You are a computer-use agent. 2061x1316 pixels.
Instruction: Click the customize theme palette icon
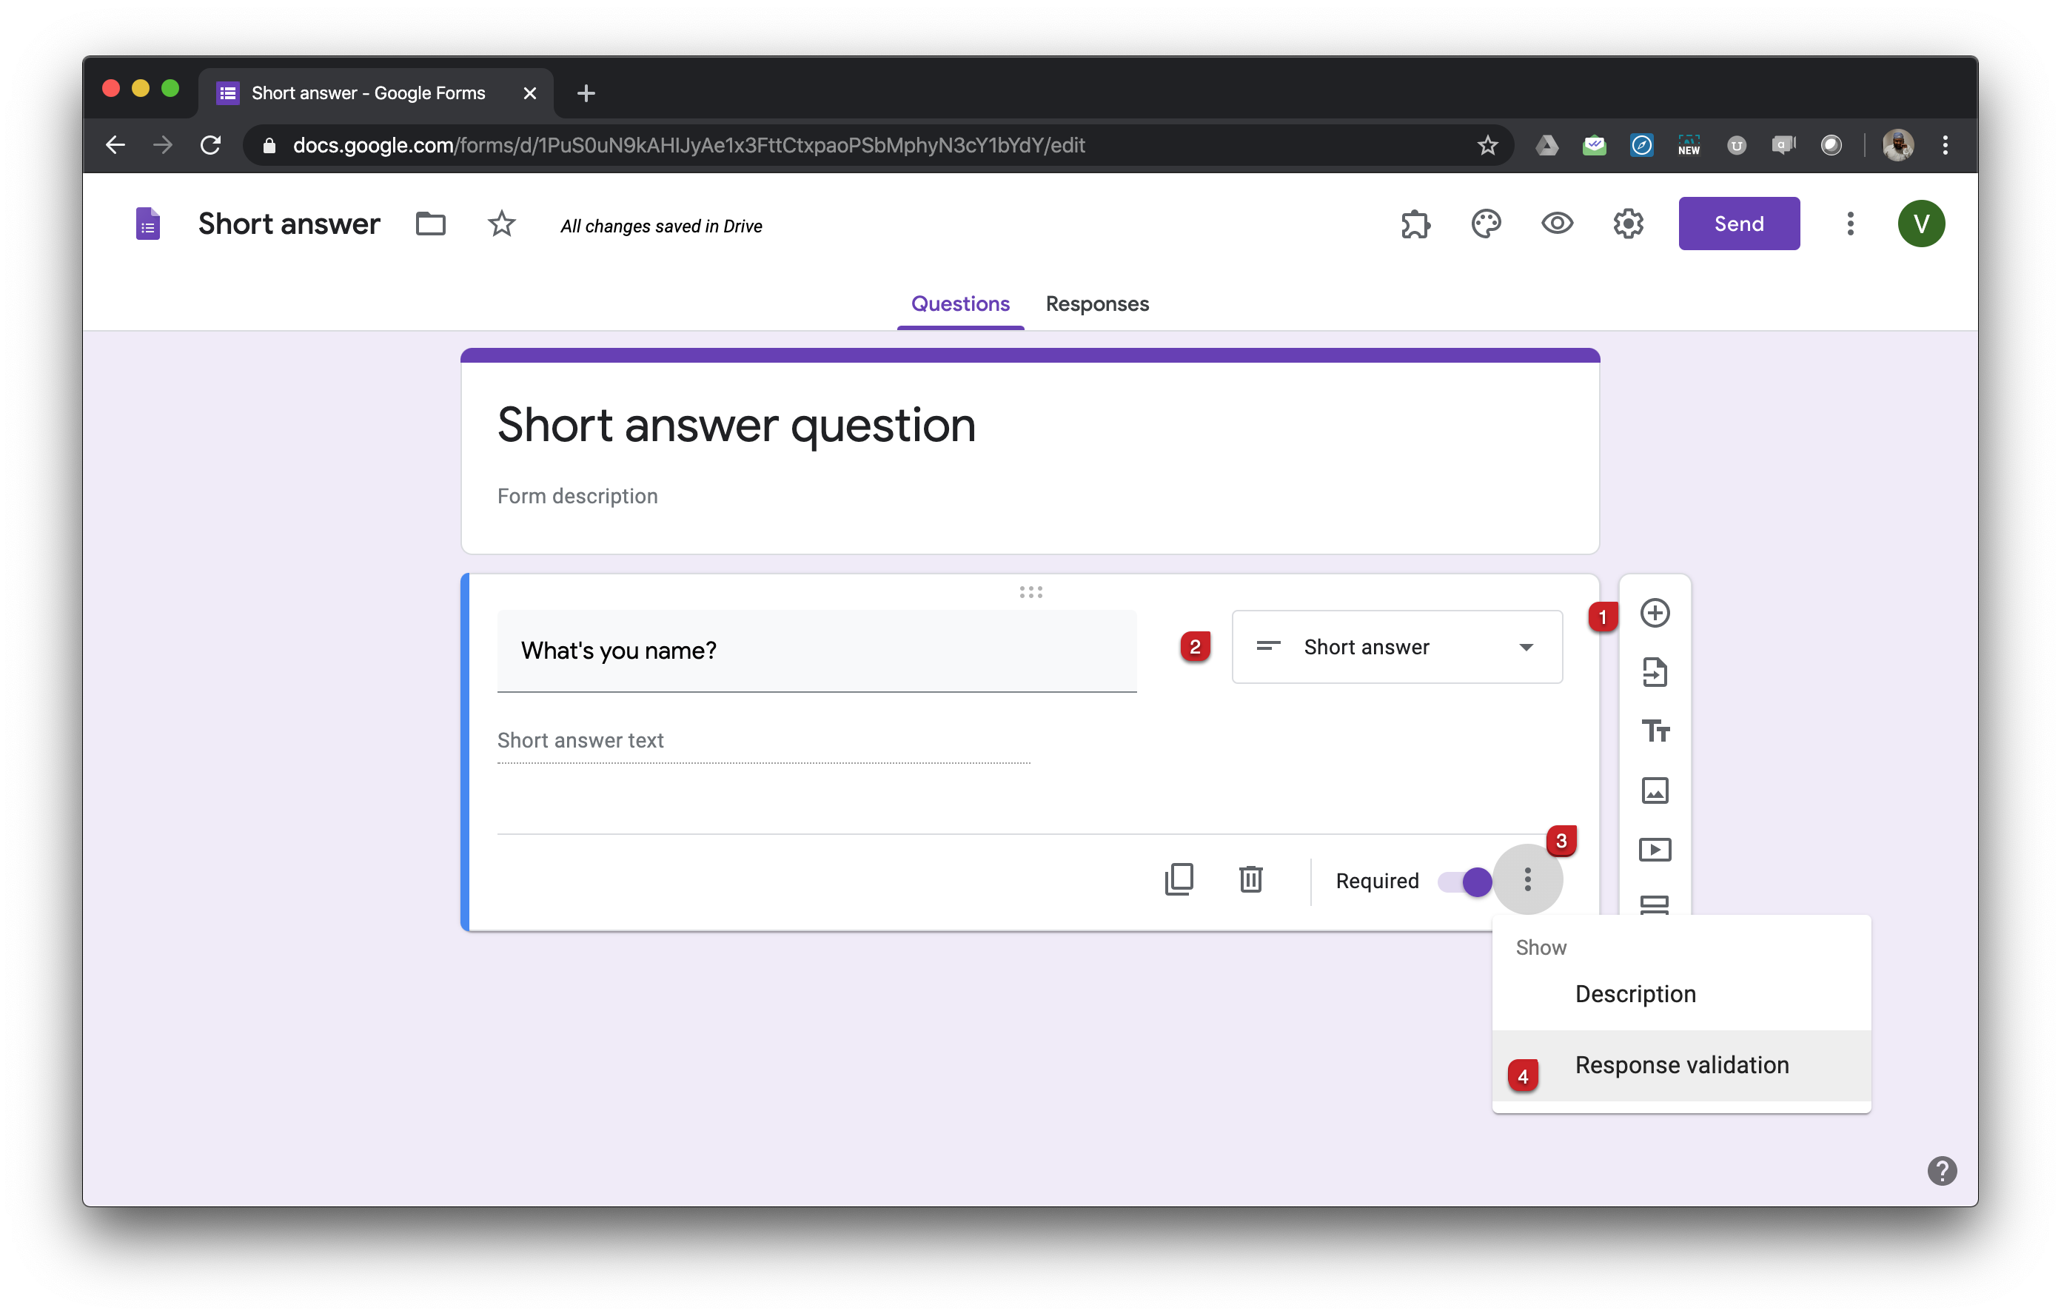1486,222
